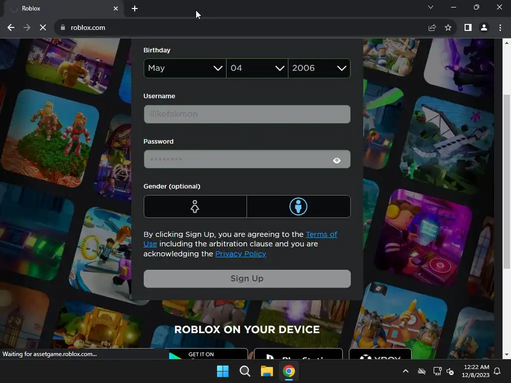The image size is (511, 383).
Task: Click the Chrome taskbar icon
Action: pos(289,371)
